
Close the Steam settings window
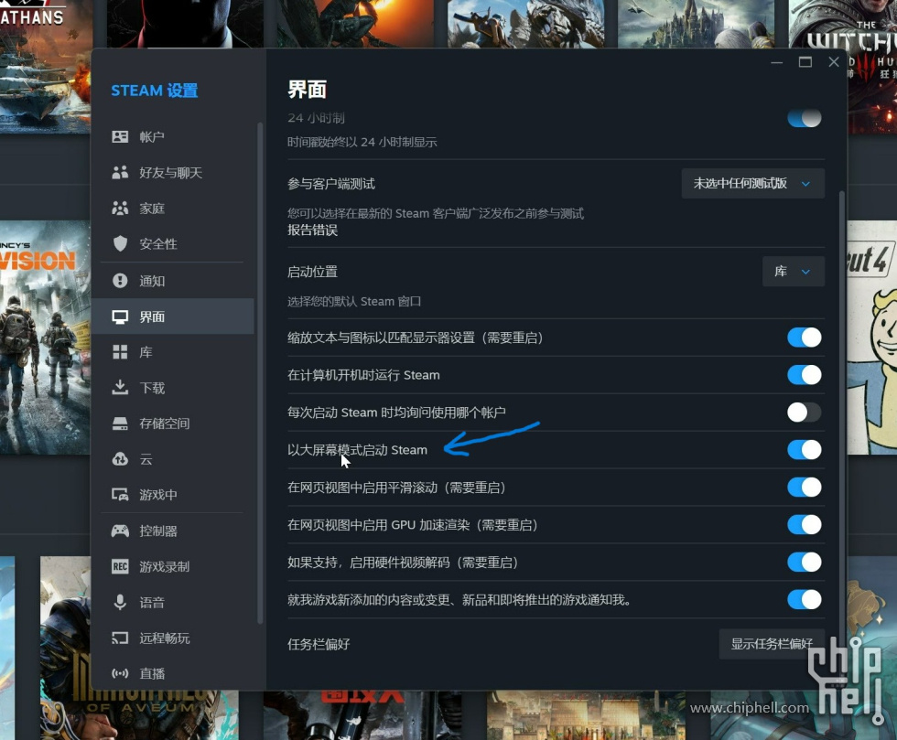[x=834, y=62]
